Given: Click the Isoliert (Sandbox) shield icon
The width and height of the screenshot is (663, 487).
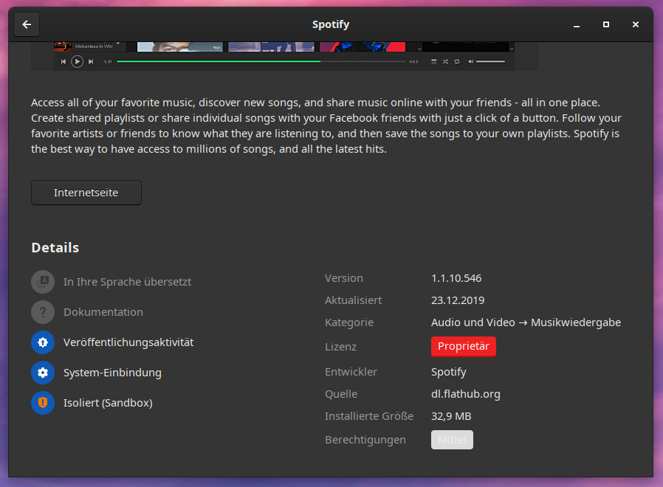Looking at the screenshot, I should point(43,403).
